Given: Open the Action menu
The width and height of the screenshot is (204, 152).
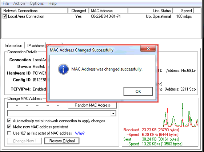Looking at the screenshot, I should click(19, 3).
